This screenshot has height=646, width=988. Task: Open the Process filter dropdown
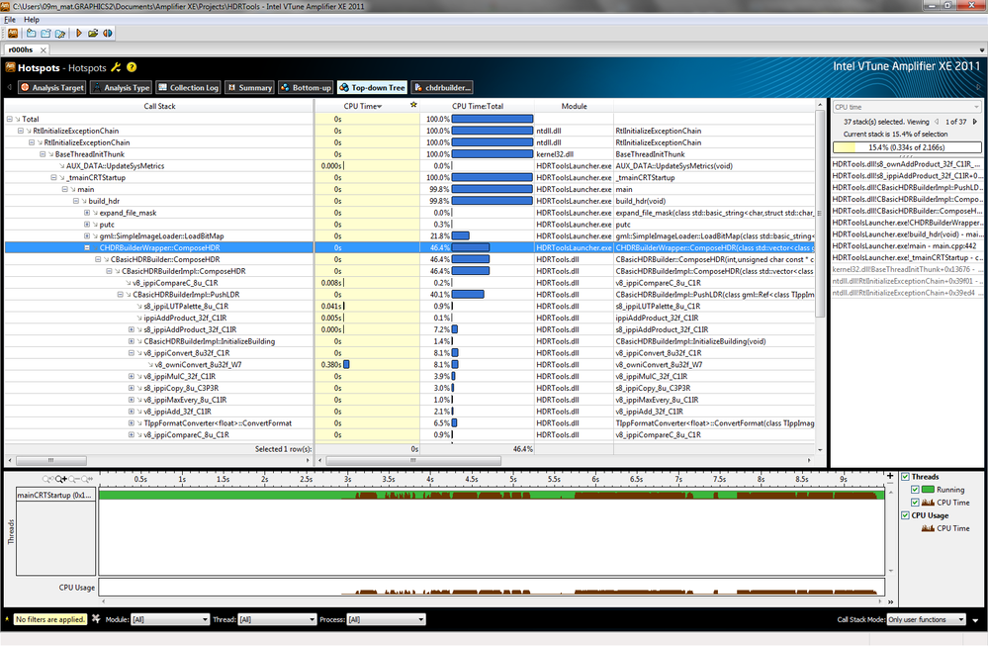(x=387, y=619)
